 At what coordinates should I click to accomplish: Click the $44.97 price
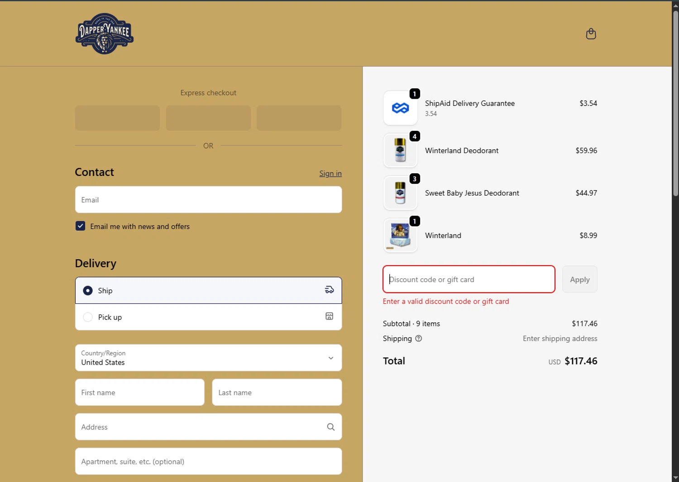(x=586, y=193)
